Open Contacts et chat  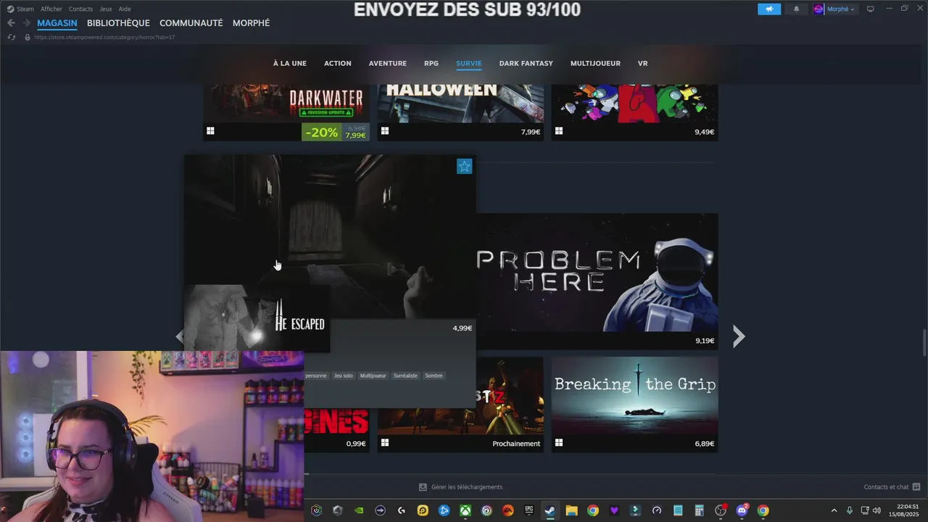click(886, 487)
